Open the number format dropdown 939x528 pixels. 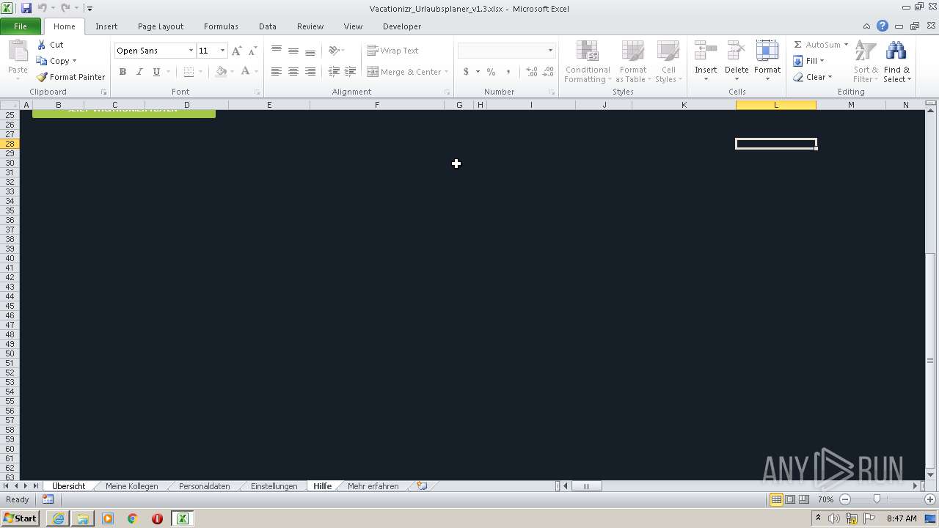pyautogui.click(x=550, y=51)
